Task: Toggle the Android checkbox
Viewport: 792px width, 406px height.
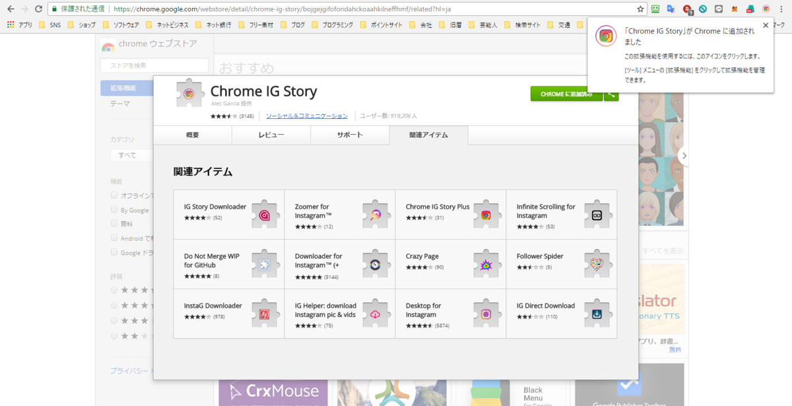Action: point(114,238)
